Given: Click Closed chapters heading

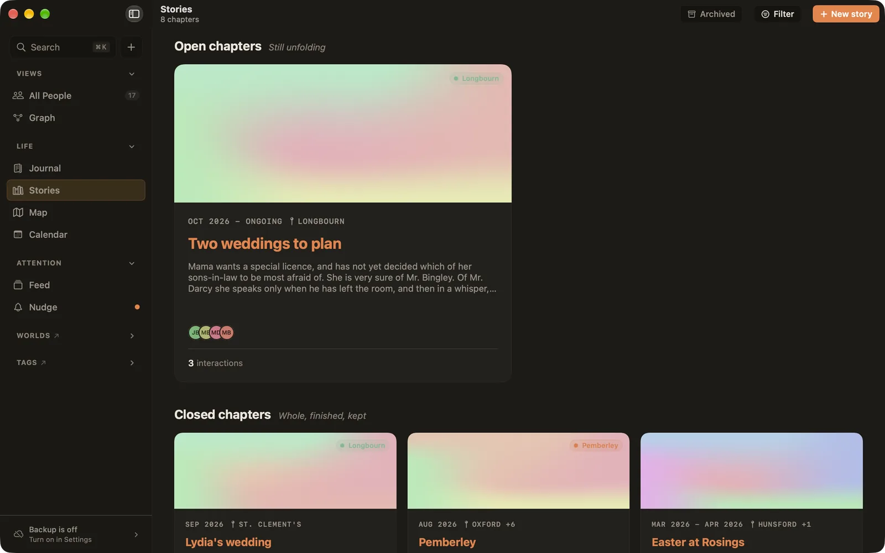Looking at the screenshot, I should 222,415.
